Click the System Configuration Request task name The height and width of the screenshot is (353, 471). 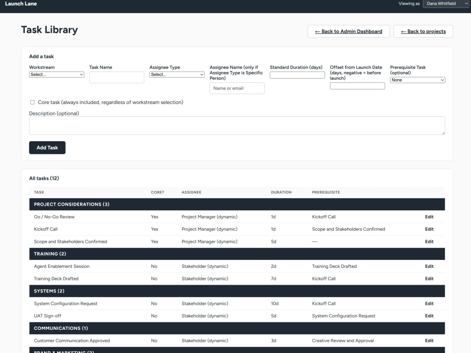[65, 304]
